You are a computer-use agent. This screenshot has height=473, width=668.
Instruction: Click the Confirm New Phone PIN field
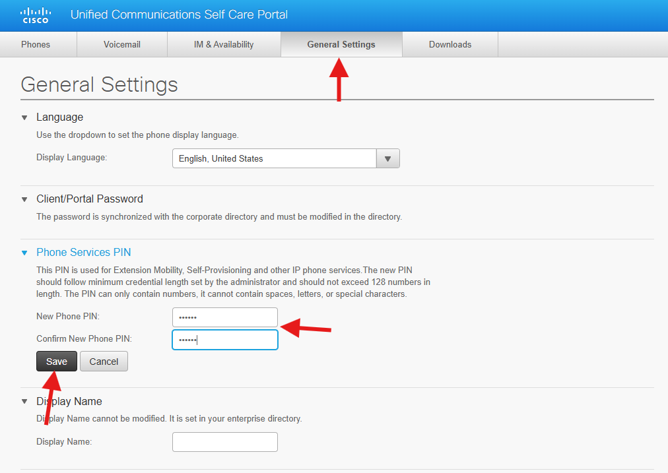click(225, 340)
